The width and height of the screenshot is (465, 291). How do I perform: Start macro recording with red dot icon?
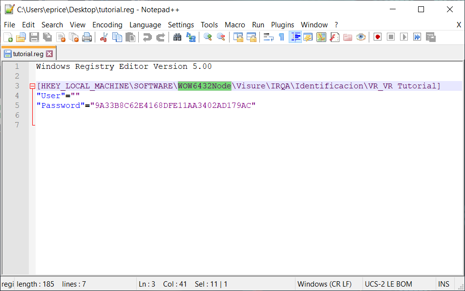pyautogui.click(x=378, y=37)
